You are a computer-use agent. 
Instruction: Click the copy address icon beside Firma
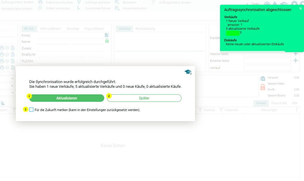tap(107, 35)
